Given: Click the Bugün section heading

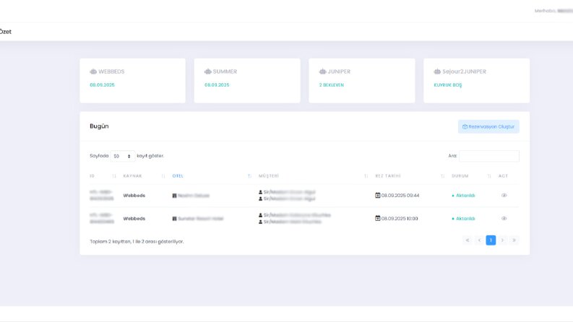Looking at the screenshot, I should click(x=100, y=126).
